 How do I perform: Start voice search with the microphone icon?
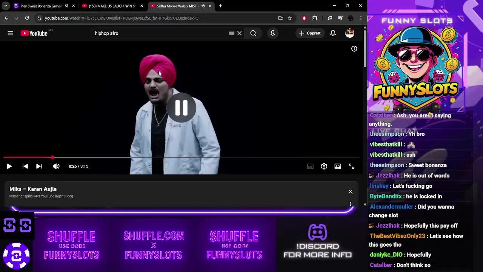coord(272,33)
